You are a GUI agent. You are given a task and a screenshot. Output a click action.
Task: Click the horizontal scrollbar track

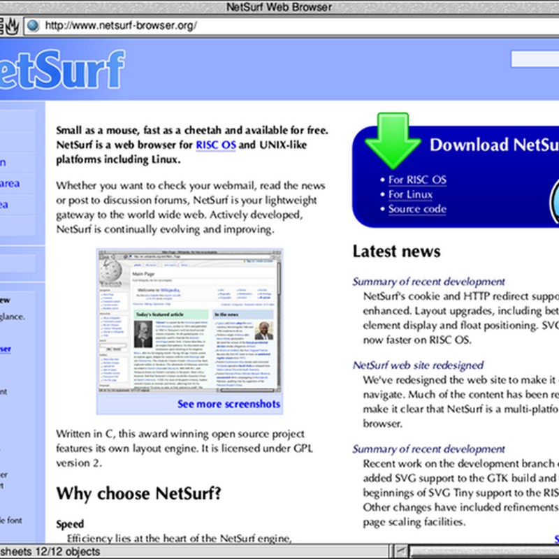tap(484, 551)
